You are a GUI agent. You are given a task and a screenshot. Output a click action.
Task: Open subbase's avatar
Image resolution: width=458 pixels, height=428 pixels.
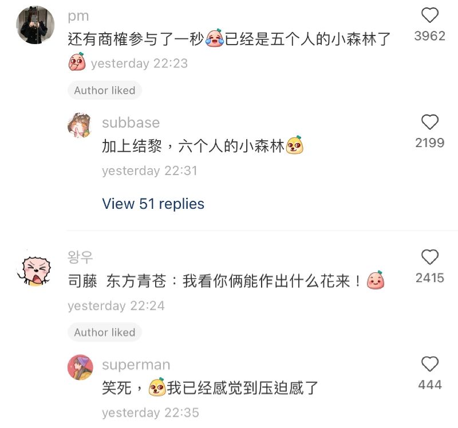80,125
